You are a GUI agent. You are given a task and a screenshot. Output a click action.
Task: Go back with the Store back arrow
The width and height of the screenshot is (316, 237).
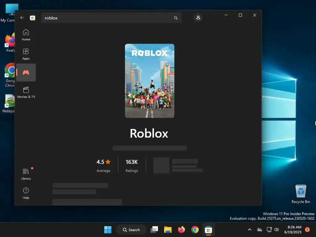click(x=22, y=18)
